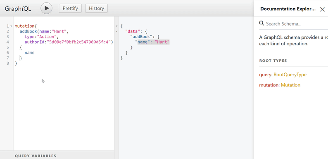Viewport: 328px width, 159px height.
Task: Click the GraphiQL title logo
Action: tap(18, 9)
